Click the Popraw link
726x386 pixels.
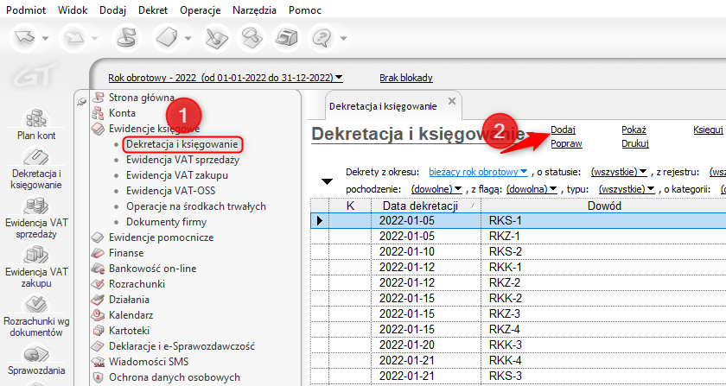pos(566,143)
